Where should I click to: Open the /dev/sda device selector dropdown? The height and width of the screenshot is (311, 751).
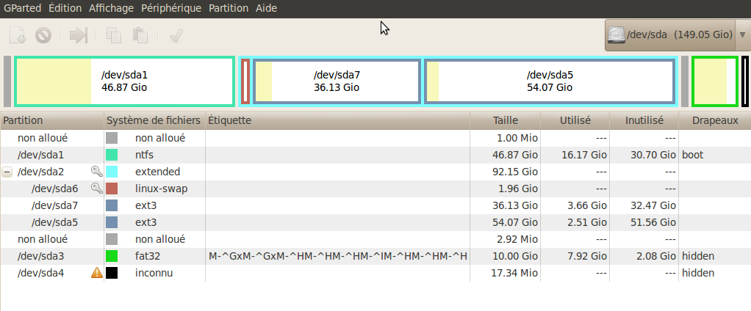coord(669,35)
